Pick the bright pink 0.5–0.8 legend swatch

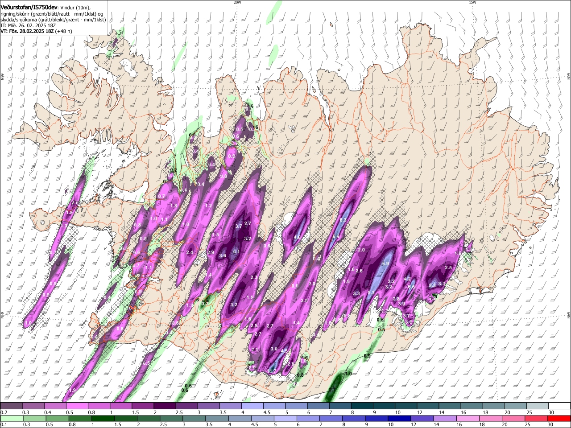78,406
